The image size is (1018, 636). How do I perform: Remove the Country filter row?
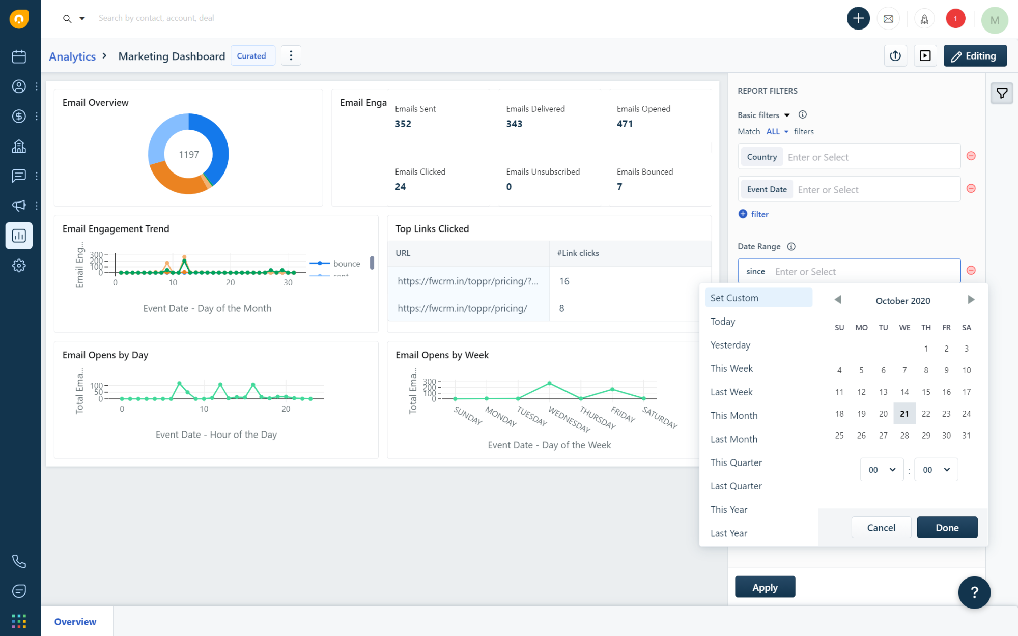coord(971,156)
